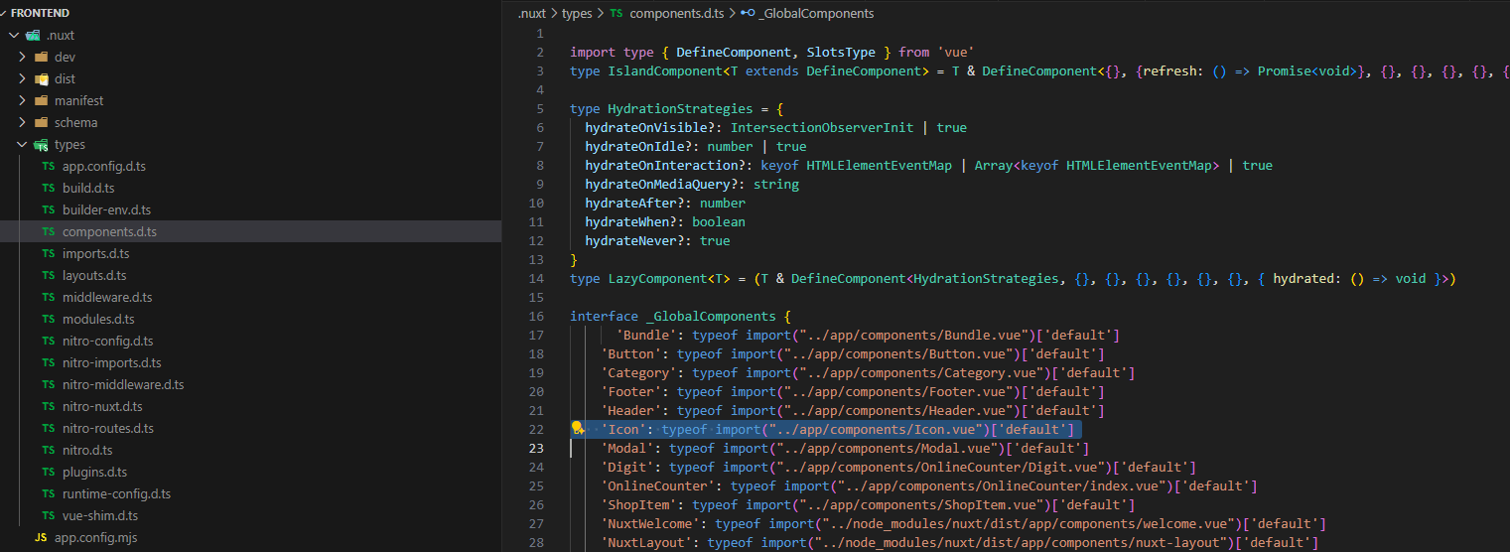The width and height of the screenshot is (1510, 552).
Task: Expand the manifest folder chevron
Action: coord(22,100)
